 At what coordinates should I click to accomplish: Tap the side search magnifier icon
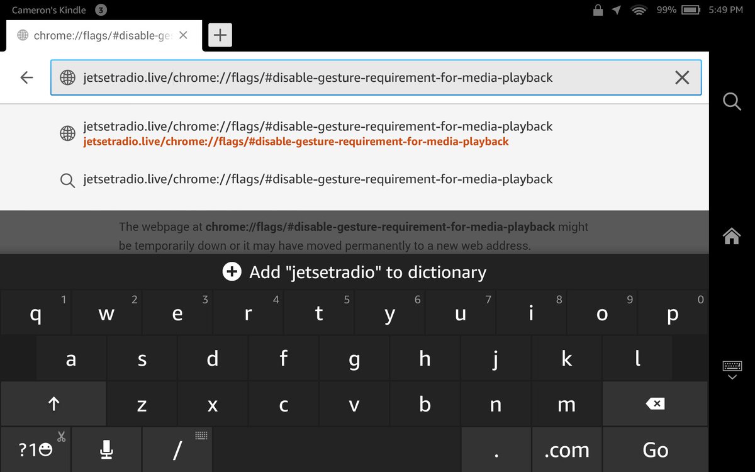tap(732, 101)
